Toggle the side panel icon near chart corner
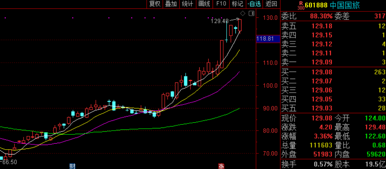 coord(251,13)
